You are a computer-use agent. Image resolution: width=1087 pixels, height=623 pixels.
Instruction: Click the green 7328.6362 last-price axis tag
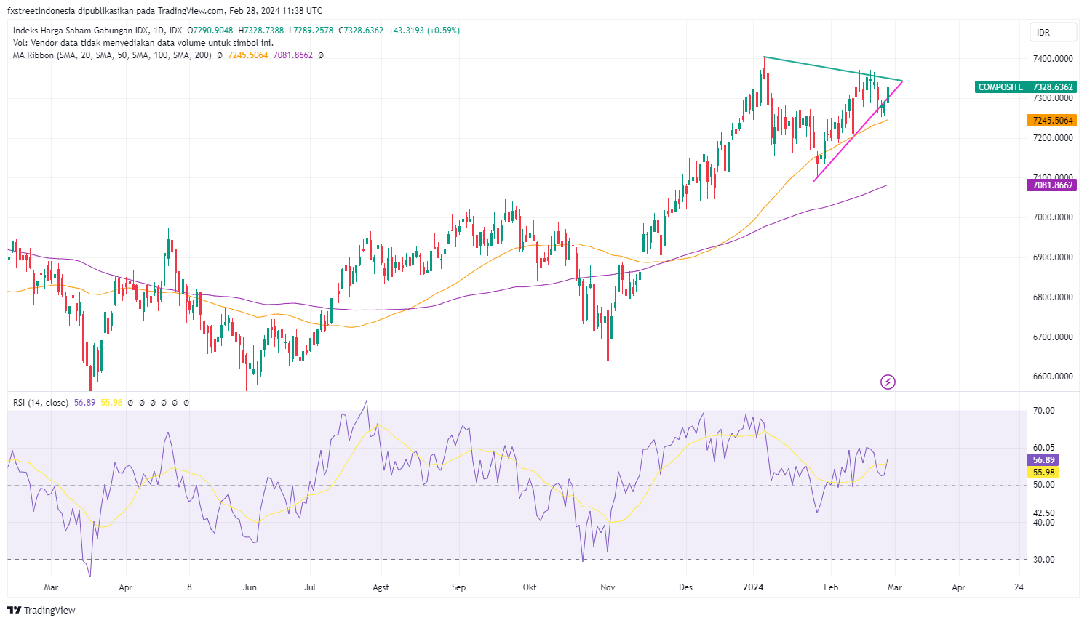point(1053,87)
